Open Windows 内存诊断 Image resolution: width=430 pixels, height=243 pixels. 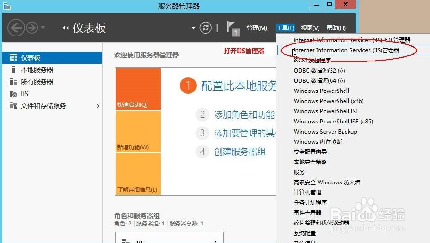(x=318, y=142)
